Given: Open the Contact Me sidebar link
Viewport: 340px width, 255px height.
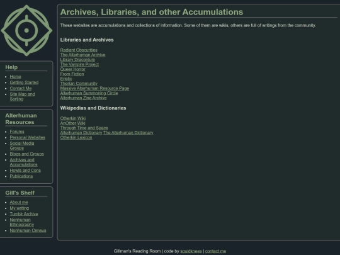Looking at the screenshot, I should click(x=21, y=88).
